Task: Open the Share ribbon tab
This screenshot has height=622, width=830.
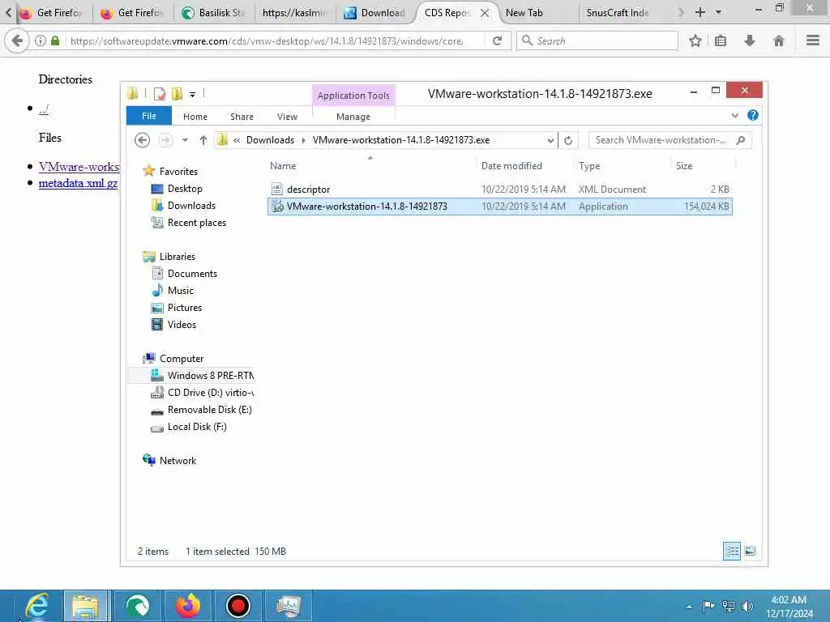Action: coord(242,117)
